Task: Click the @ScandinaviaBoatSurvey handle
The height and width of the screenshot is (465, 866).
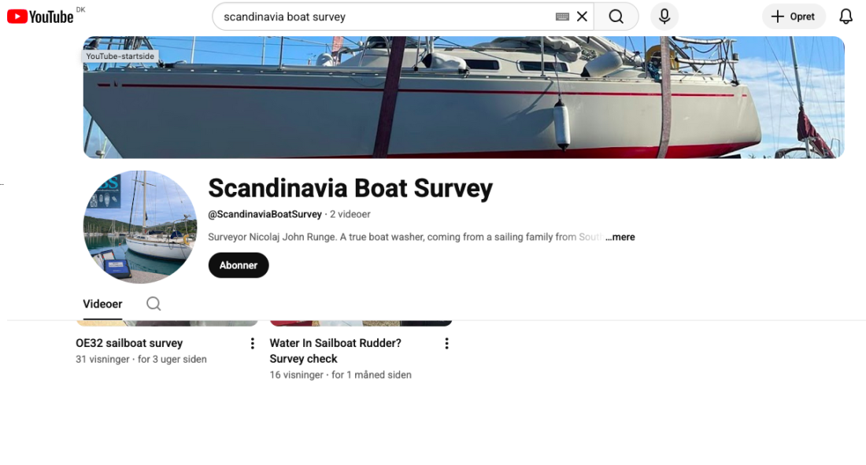Action: [265, 214]
